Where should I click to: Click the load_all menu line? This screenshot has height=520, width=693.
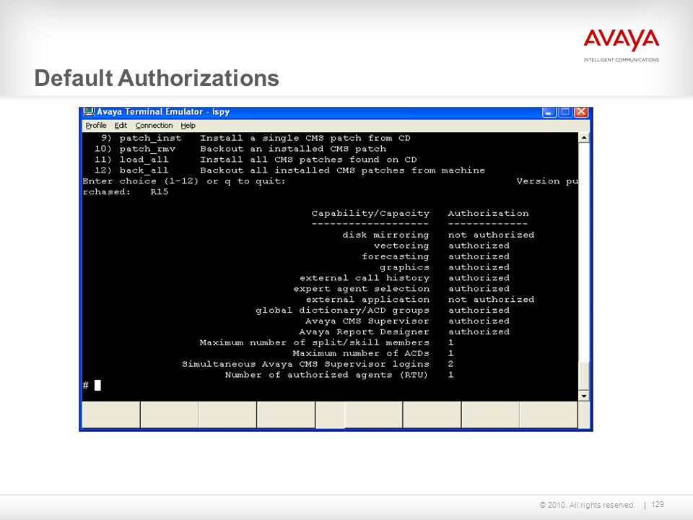pos(256,160)
